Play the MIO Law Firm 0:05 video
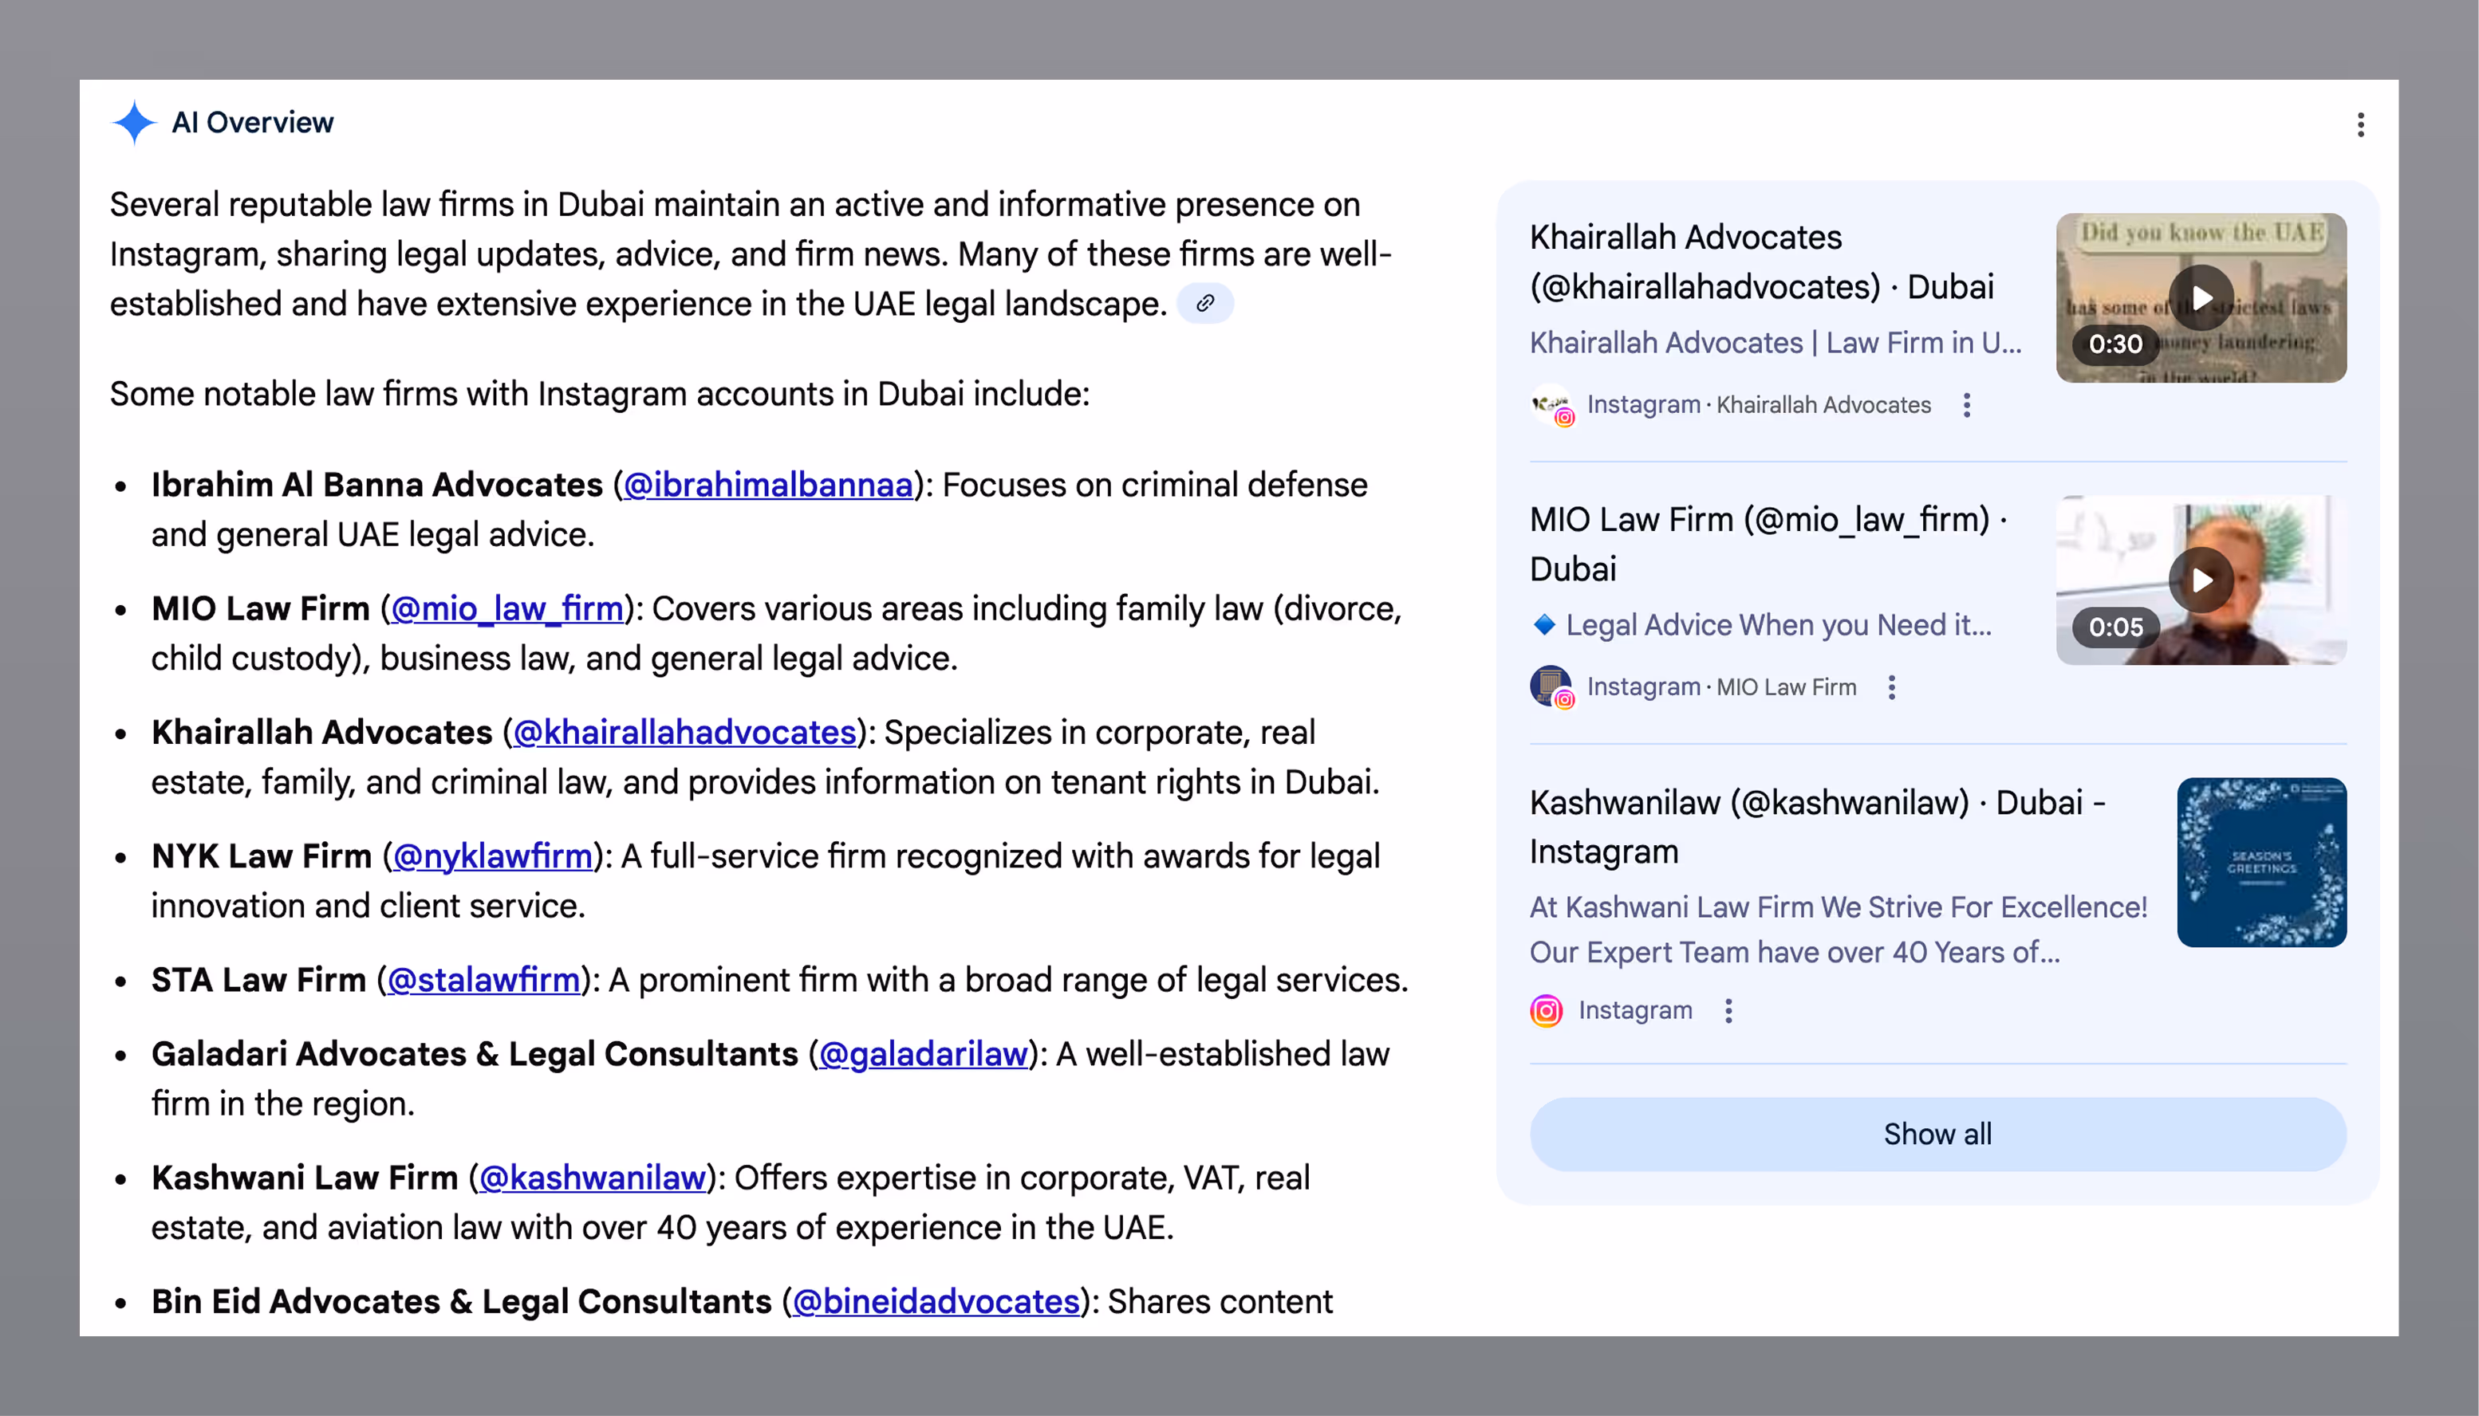 pyautogui.click(x=2201, y=580)
